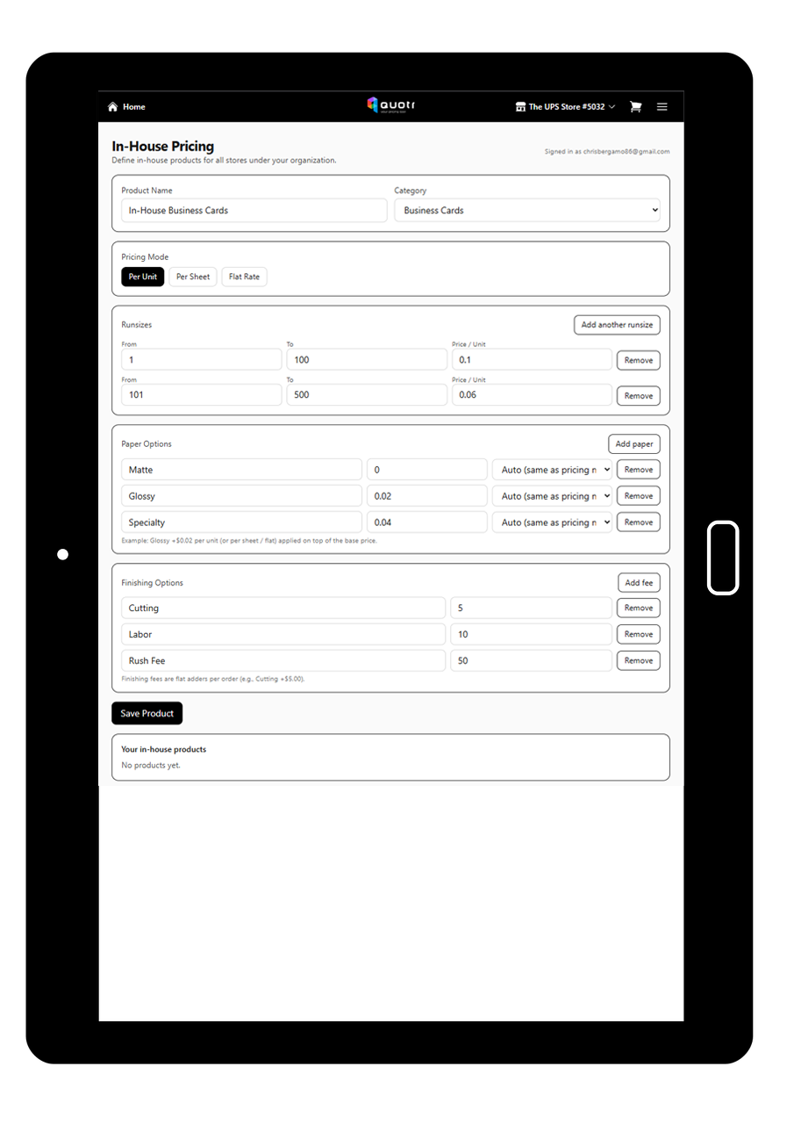Click the Product Name input field
This screenshot has width=794, height=1124.
(254, 210)
